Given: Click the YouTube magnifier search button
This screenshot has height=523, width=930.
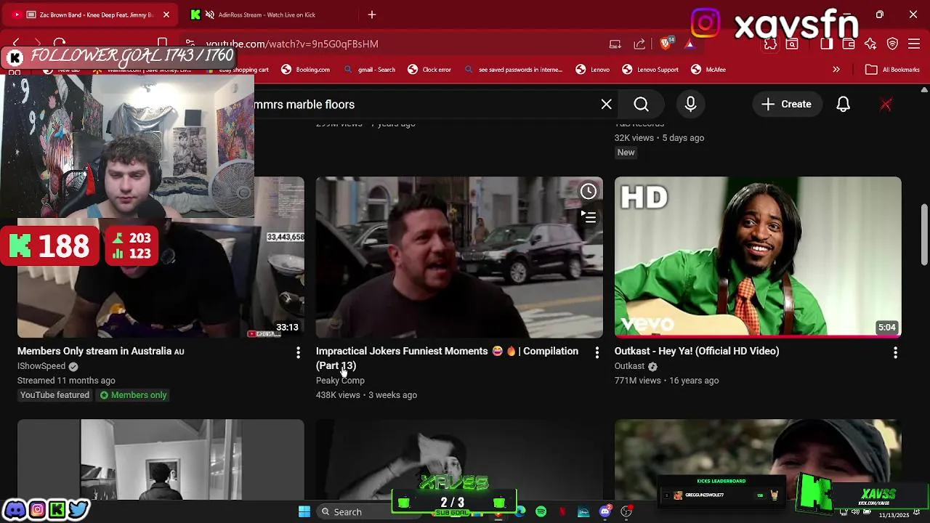Looking at the screenshot, I should pyautogui.click(x=642, y=105).
